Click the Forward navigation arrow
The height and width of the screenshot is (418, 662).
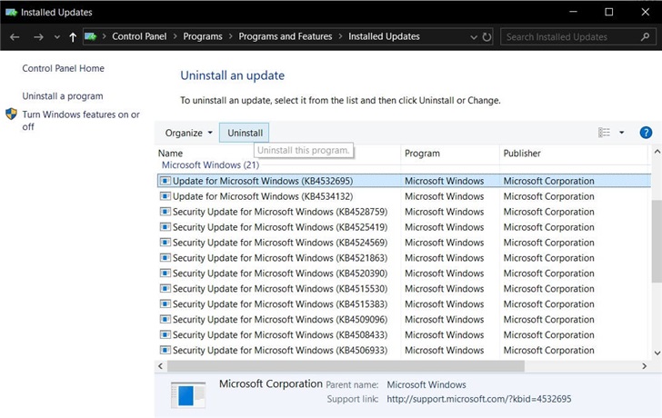[37, 37]
